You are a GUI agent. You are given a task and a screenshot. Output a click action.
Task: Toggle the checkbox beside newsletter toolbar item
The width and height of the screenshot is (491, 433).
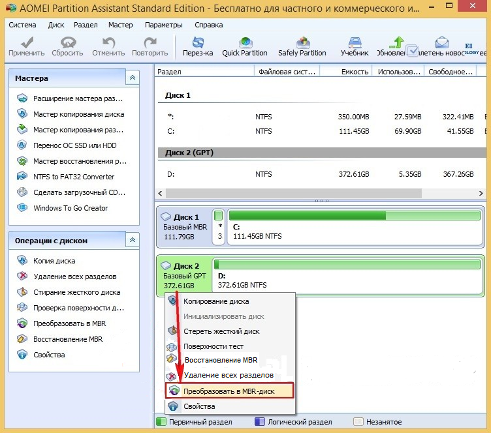pyautogui.click(x=413, y=51)
